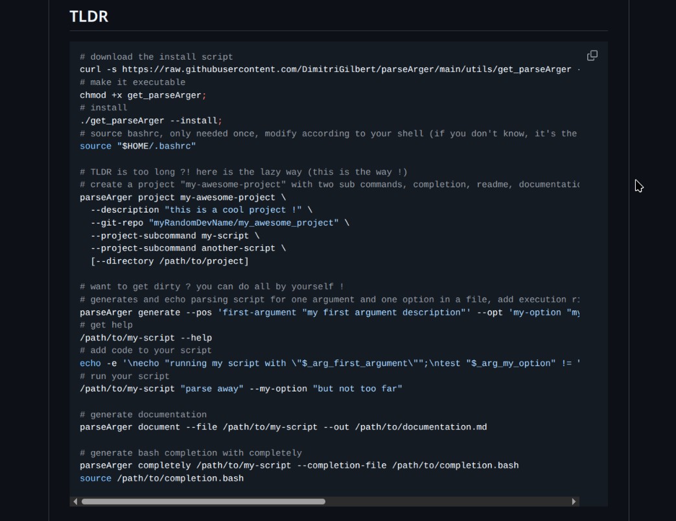Click the './get_parseArger --install' line
Image resolution: width=676 pixels, height=521 pixels.
pyautogui.click(x=150, y=121)
